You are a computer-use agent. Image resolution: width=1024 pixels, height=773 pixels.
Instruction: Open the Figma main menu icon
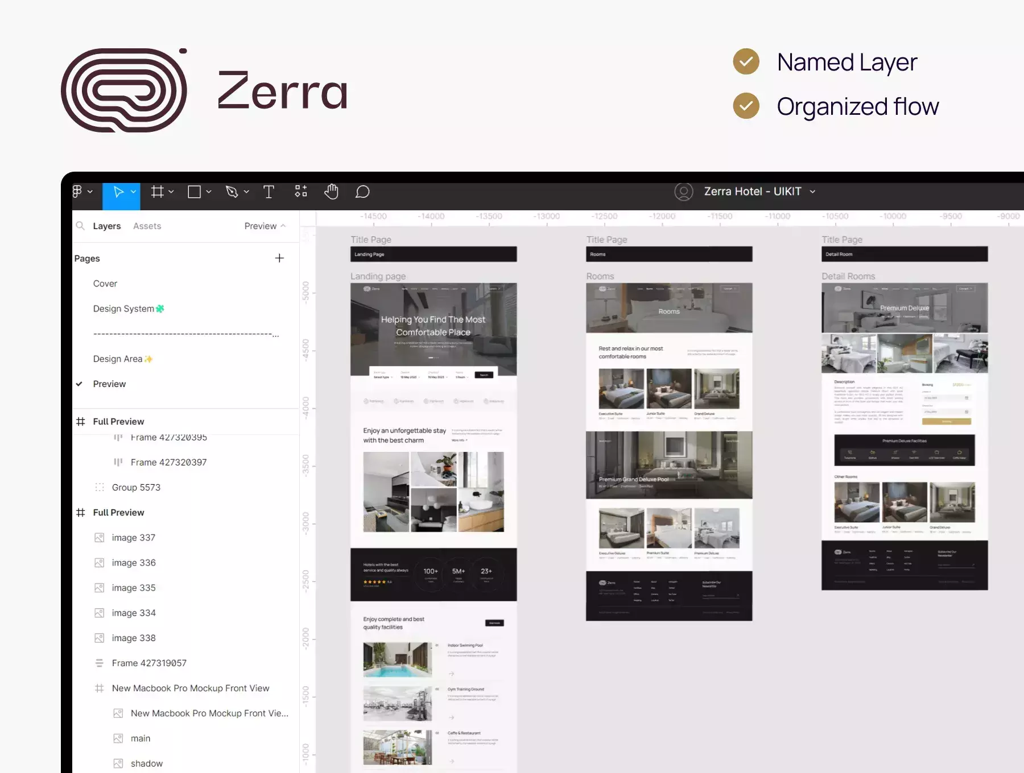click(x=77, y=192)
